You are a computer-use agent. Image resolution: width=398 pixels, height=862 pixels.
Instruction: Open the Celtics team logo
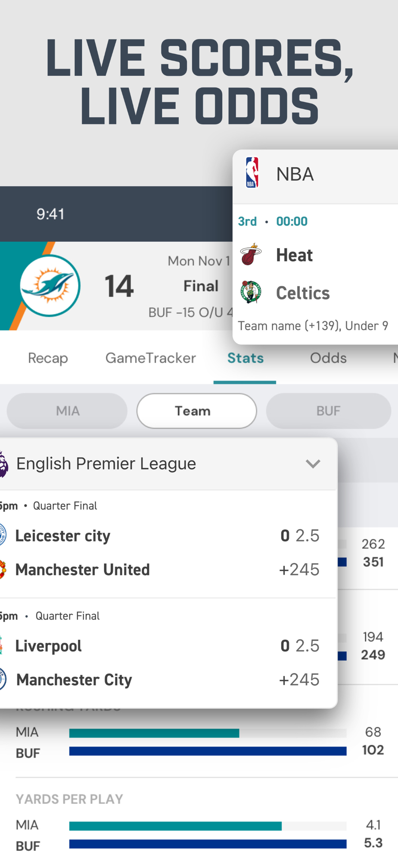[x=251, y=292]
